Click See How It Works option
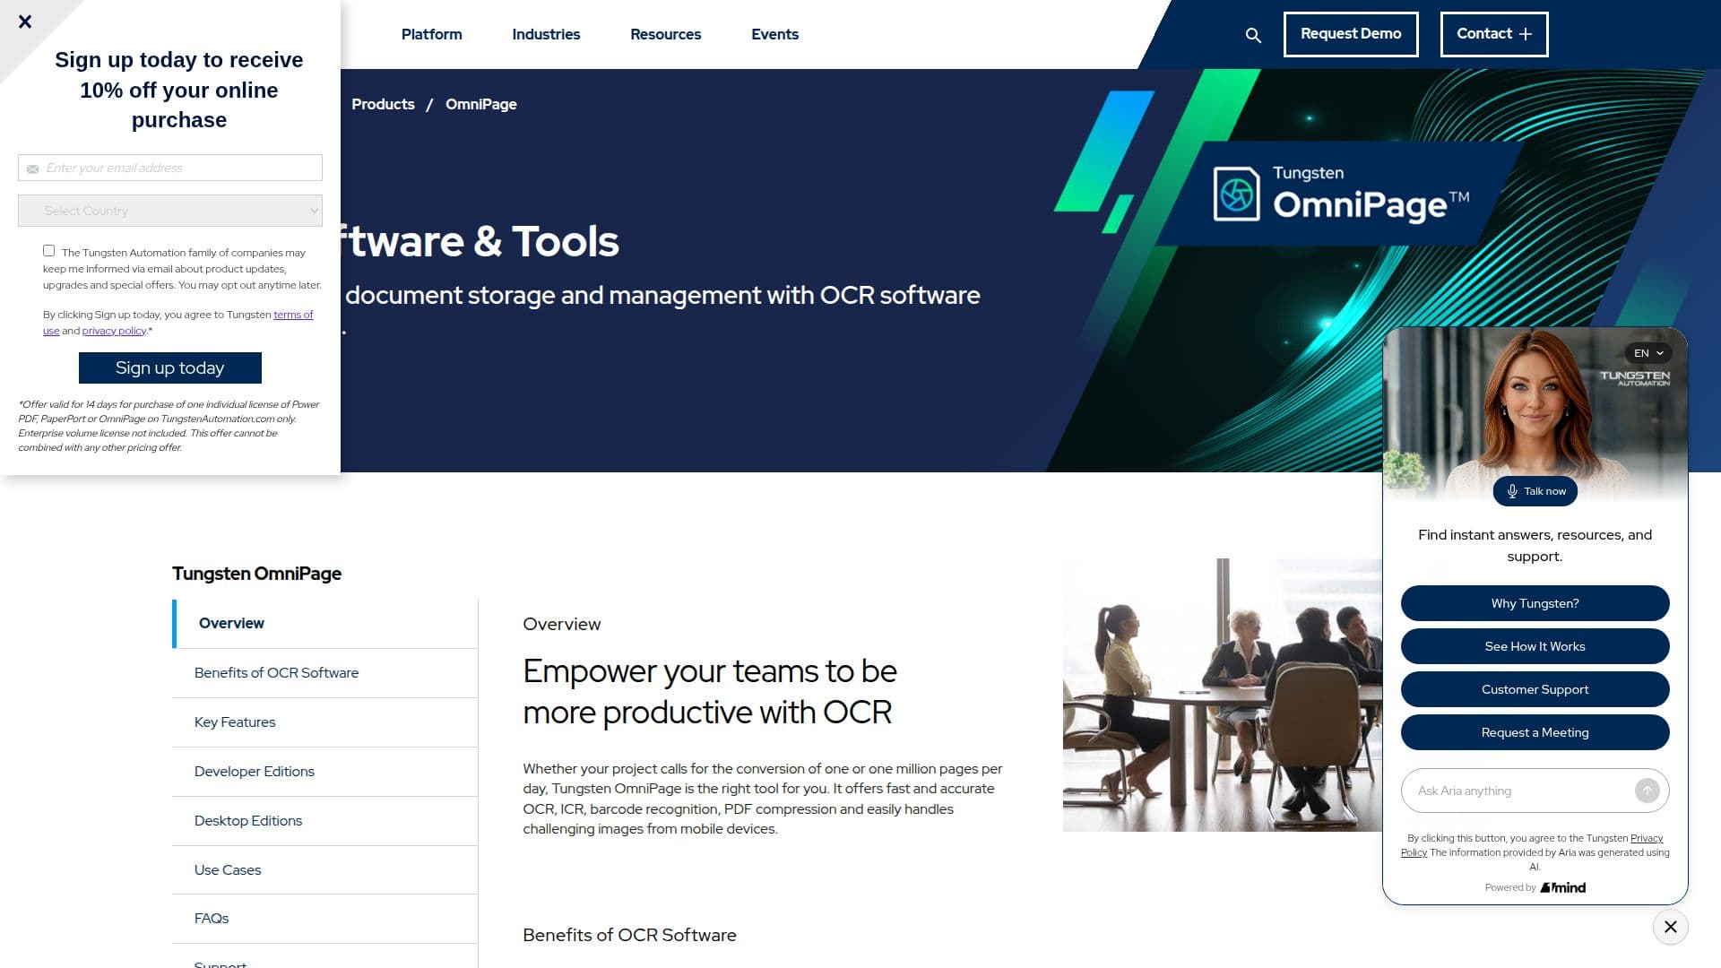Viewport: 1721px width, 968px height. [x=1535, y=646]
